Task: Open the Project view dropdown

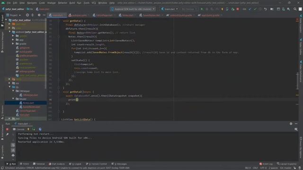Action: [13, 15]
